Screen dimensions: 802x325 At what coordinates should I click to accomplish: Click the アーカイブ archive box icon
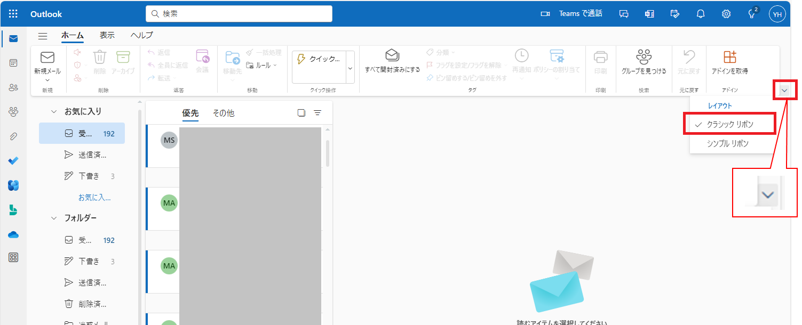(x=123, y=62)
